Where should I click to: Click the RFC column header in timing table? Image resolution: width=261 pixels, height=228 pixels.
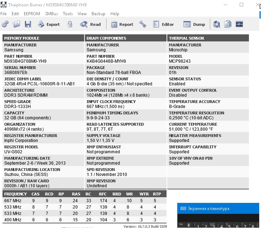(103, 194)
